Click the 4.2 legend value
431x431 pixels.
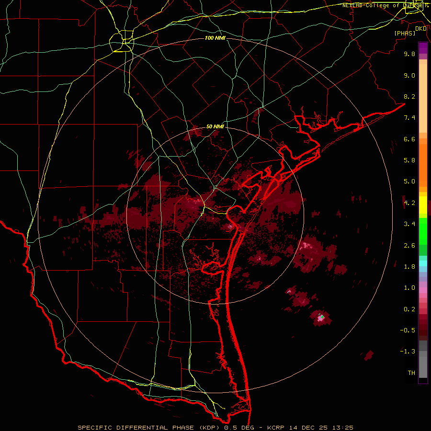pos(409,203)
